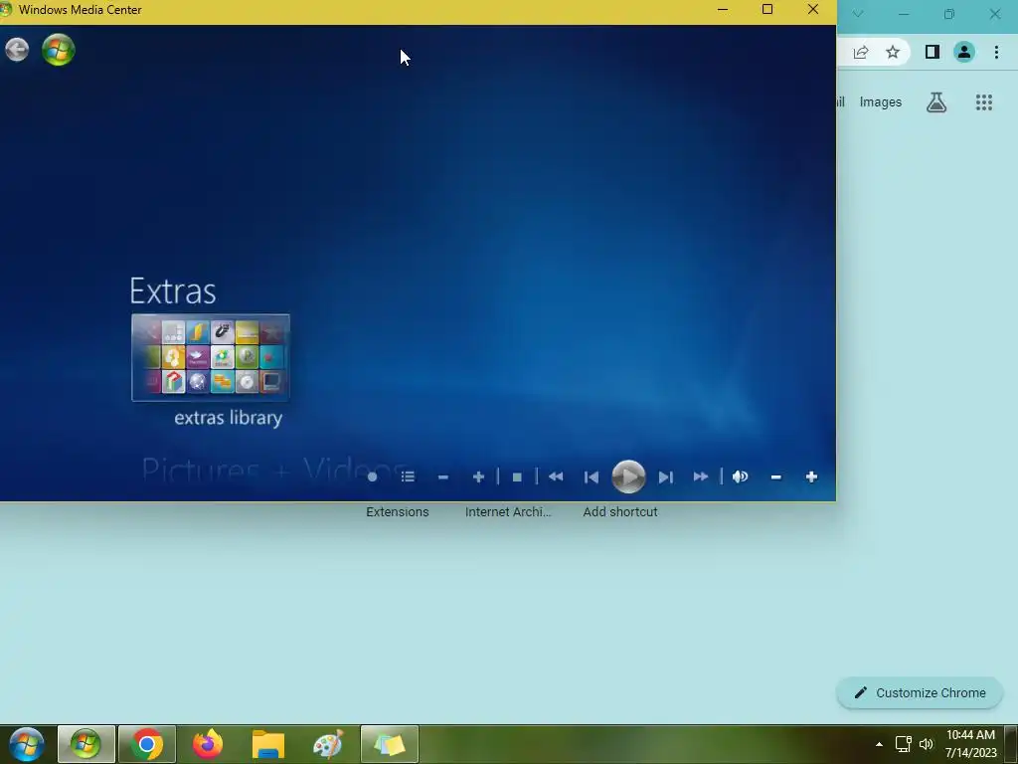This screenshot has height=764, width=1018.
Task: Open the Internet Archi... shortcut
Action: (x=508, y=512)
